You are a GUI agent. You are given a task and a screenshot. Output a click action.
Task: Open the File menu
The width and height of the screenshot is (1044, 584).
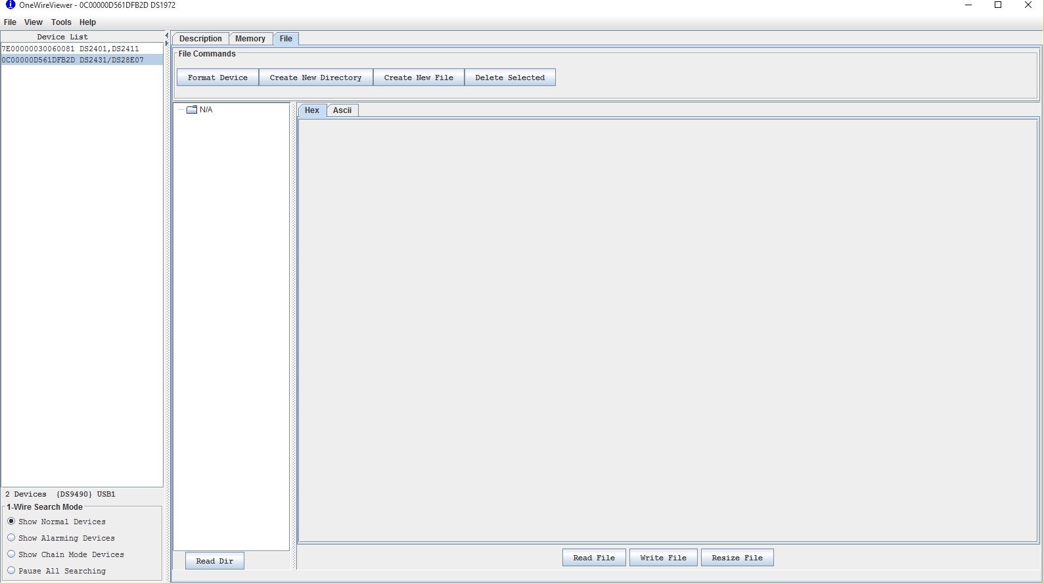tap(10, 22)
